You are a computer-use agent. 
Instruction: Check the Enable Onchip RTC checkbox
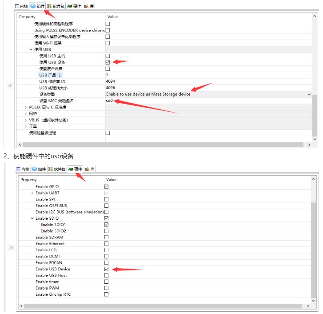pyautogui.click(x=106, y=294)
